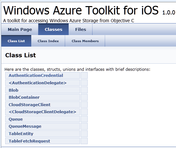This screenshot has width=176, height=148.
Task: Open the Class Index sub-tab
Action: pyautogui.click(x=48, y=41)
